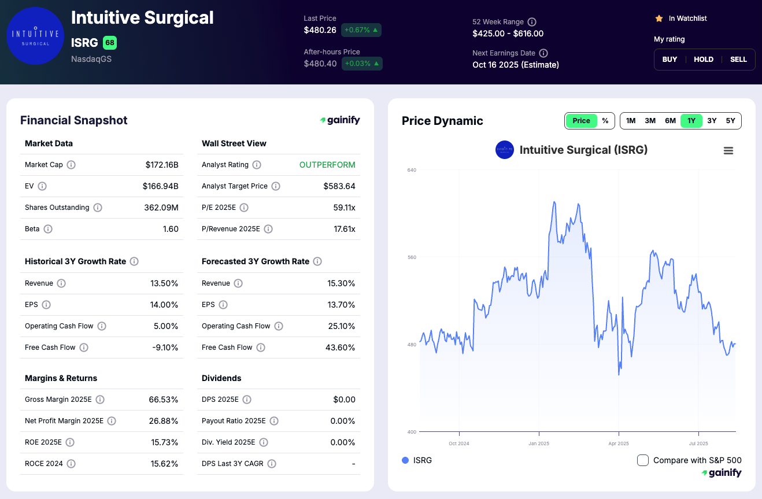Click info icon by Forecasted 3Y Growth Rate
Screen dimensions: 762x499
[317, 261]
